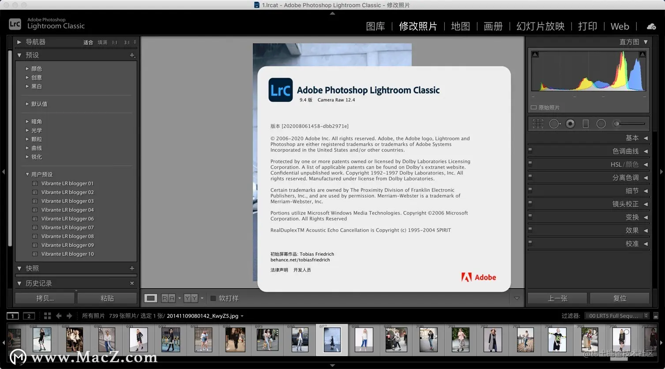Toggle the 分离色调 panel switch
The image size is (665, 369).
coord(530,177)
